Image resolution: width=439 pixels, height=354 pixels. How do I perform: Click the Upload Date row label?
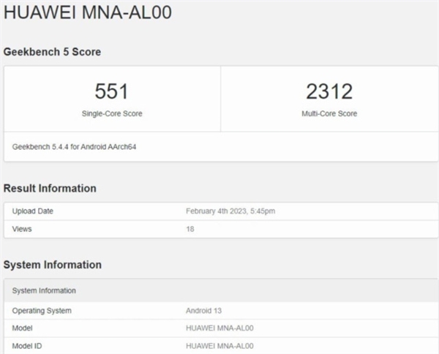pyautogui.click(x=33, y=211)
